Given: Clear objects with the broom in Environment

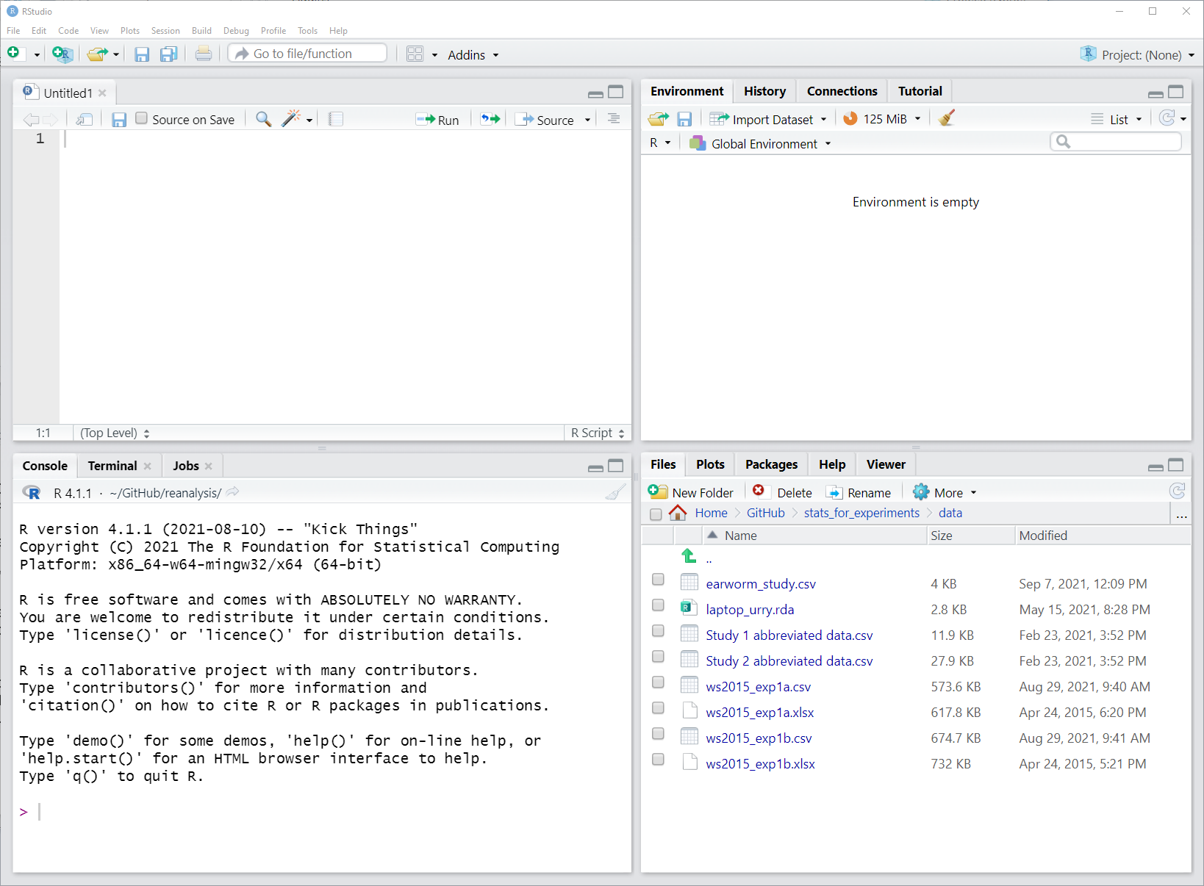Looking at the screenshot, I should point(947,118).
